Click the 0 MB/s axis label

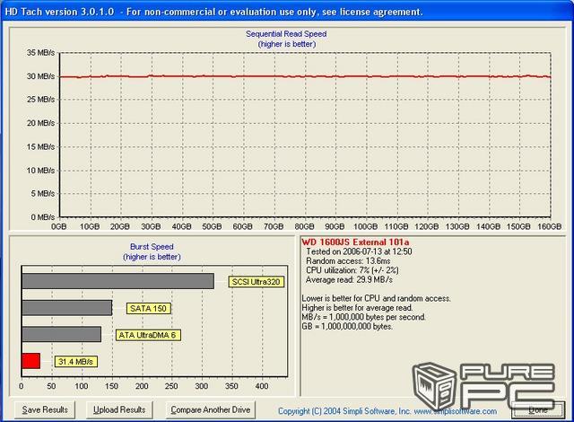[42, 217]
